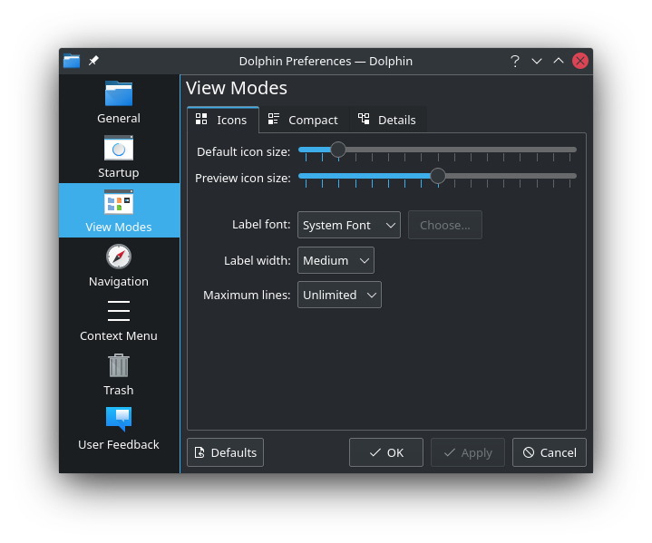Image resolution: width=652 pixels, height=543 pixels.
Task: Close the preferences with red X
Action: (580, 61)
